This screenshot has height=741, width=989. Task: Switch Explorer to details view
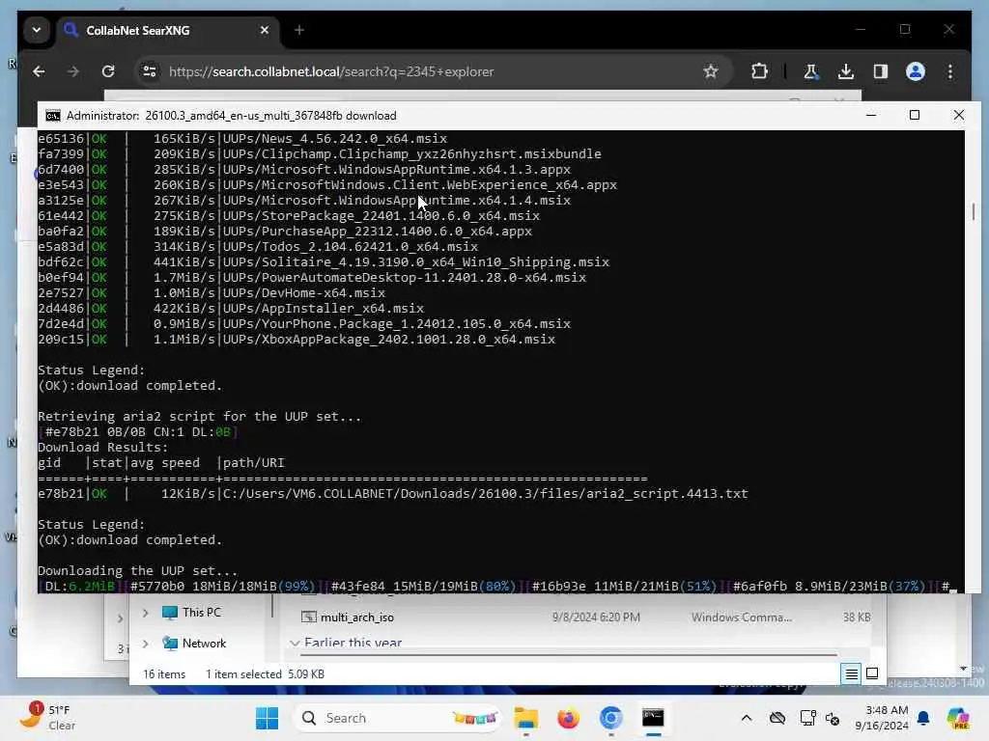point(852,674)
